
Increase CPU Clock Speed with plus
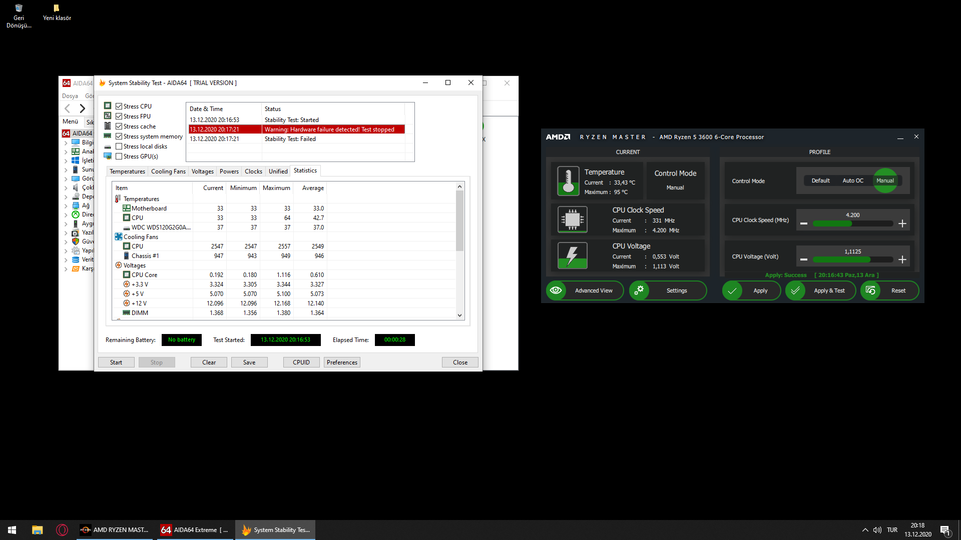pos(902,223)
